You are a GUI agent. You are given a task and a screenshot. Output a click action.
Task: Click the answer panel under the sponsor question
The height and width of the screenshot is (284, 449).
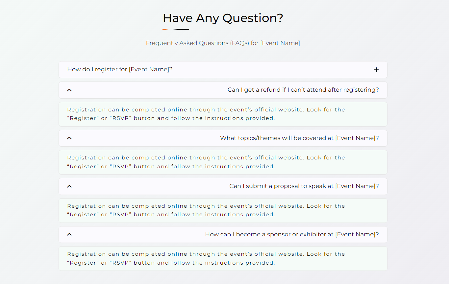[x=206, y=258]
